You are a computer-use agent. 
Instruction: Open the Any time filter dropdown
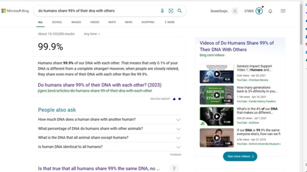[92, 34]
